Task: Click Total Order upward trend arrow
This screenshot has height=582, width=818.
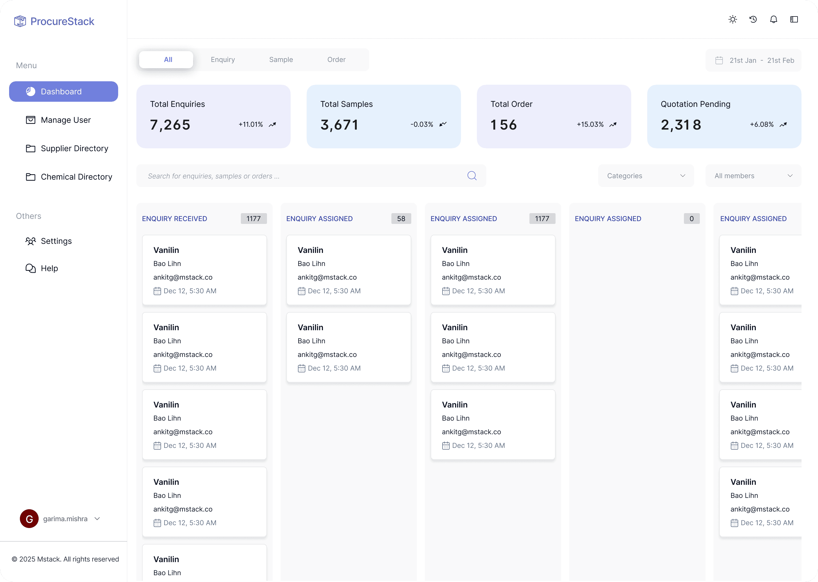Action: click(613, 124)
